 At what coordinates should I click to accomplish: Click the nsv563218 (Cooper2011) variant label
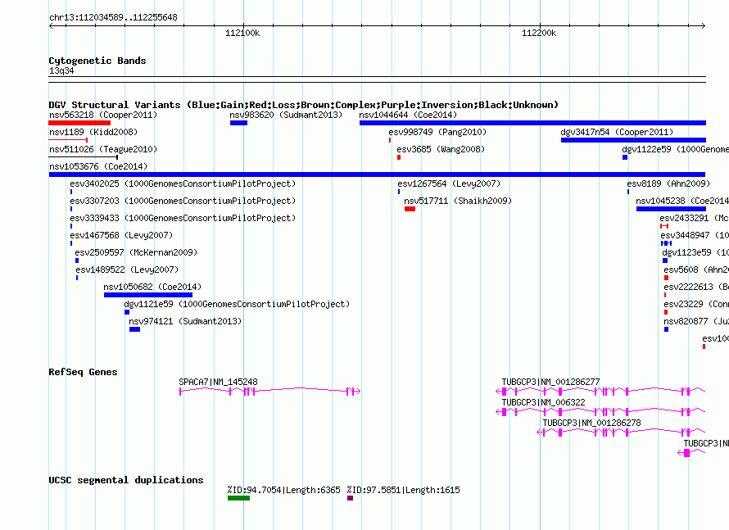point(103,115)
